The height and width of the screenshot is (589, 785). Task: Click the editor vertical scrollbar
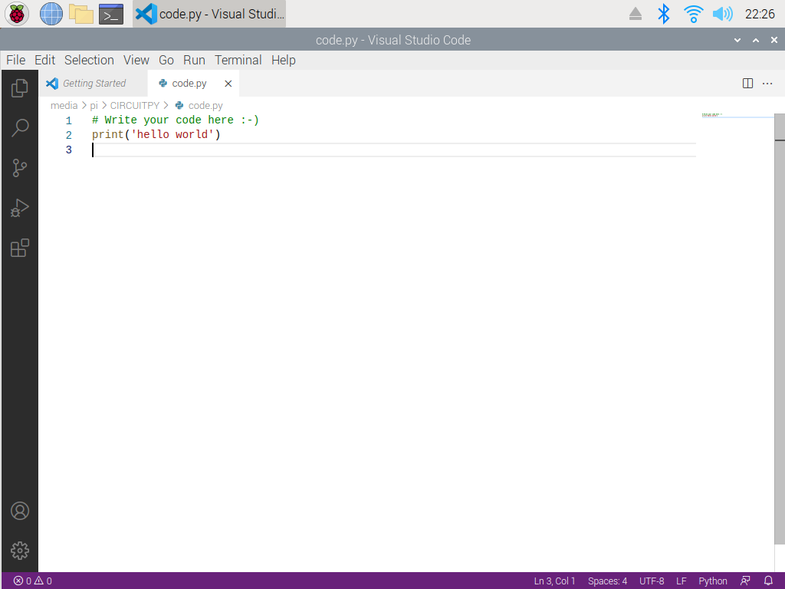tap(780, 328)
